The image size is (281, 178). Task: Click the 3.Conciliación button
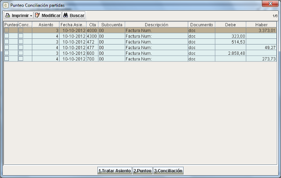[x=168, y=171]
